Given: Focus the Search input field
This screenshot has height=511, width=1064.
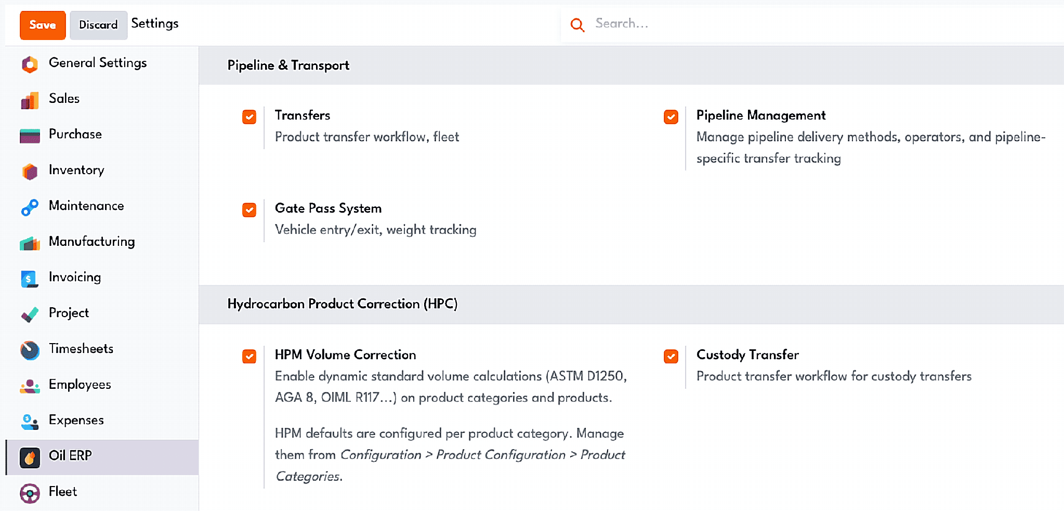Looking at the screenshot, I should [x=826, y=24].
